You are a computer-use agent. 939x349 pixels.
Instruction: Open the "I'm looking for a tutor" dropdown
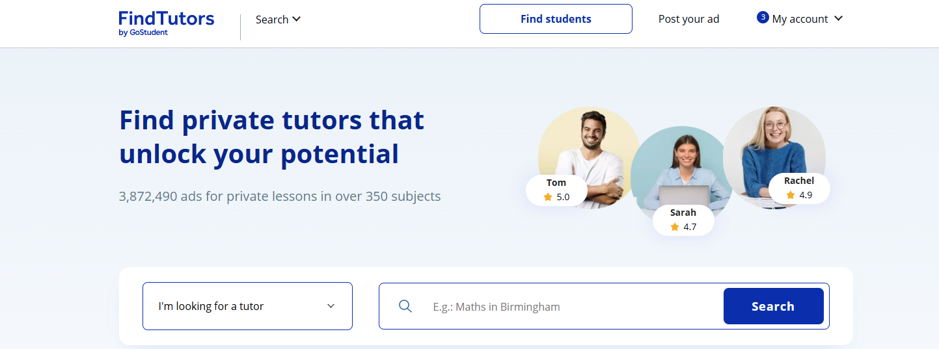click(247, 306)
